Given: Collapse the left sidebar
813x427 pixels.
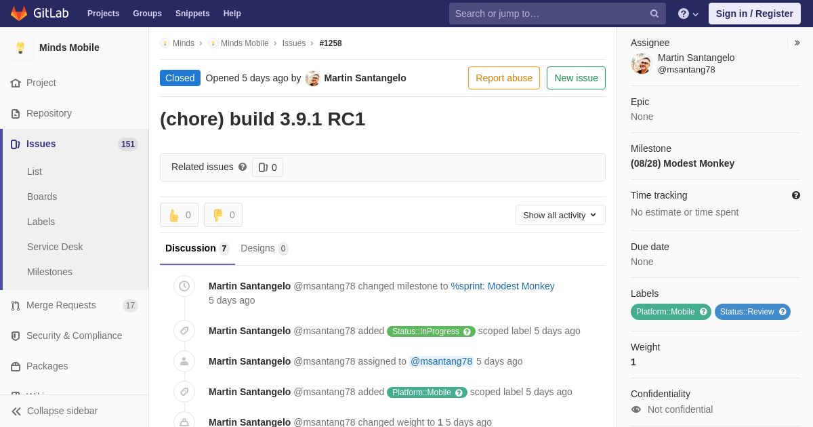Looking at the screenshot, I should (x=54, y=411).
